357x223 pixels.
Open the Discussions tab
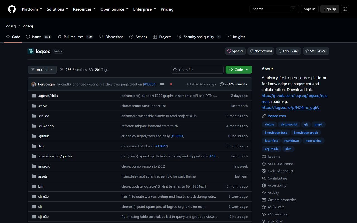pyautogui.click(x=111, y=37)
